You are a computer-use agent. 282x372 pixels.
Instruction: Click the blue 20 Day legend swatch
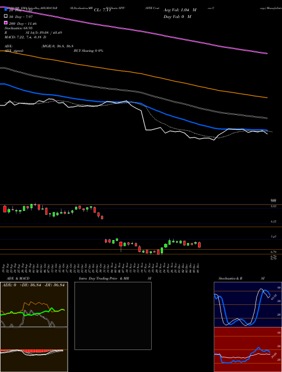(6, 10)
